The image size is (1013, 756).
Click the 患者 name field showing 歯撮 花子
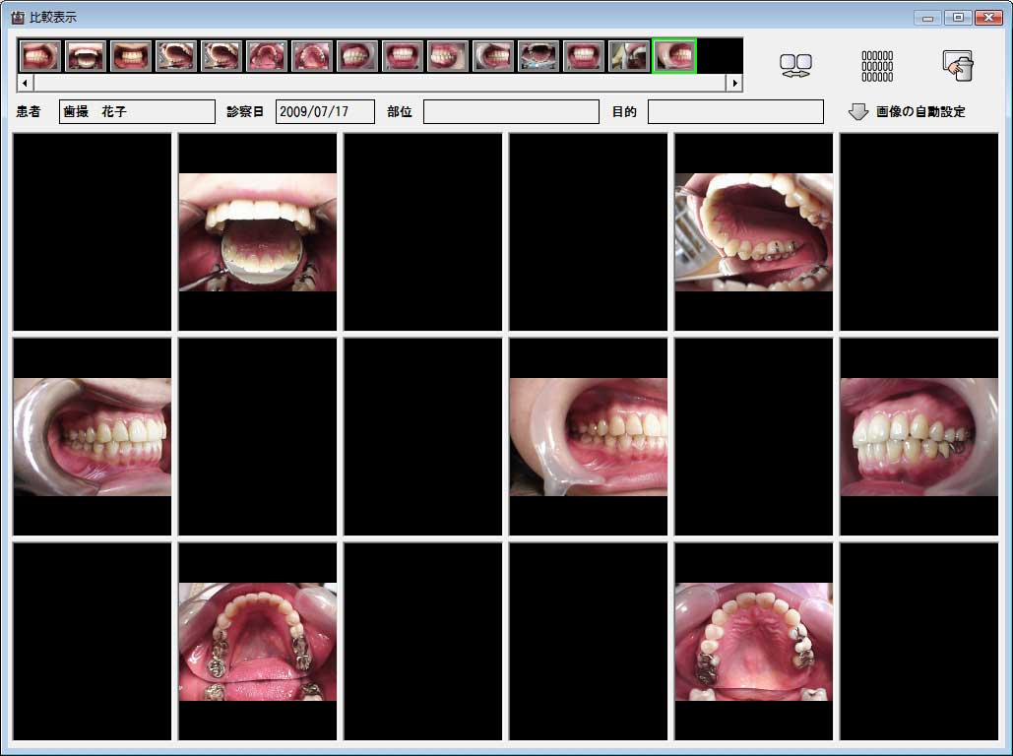(137, 112)
